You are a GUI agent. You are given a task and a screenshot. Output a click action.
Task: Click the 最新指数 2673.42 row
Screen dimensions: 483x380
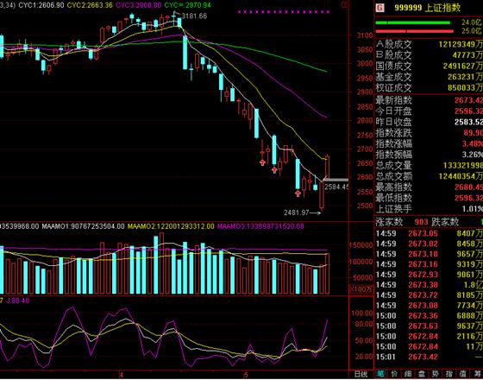(x=430, y=100)
